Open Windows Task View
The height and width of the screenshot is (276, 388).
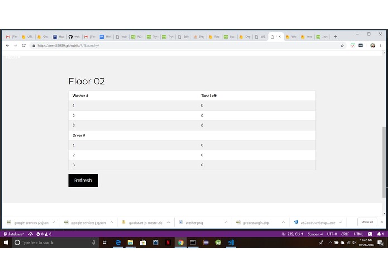tap(105, 242)
